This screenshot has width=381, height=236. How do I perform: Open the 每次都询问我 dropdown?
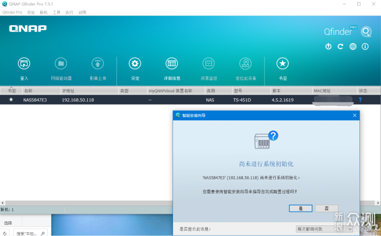324,229
